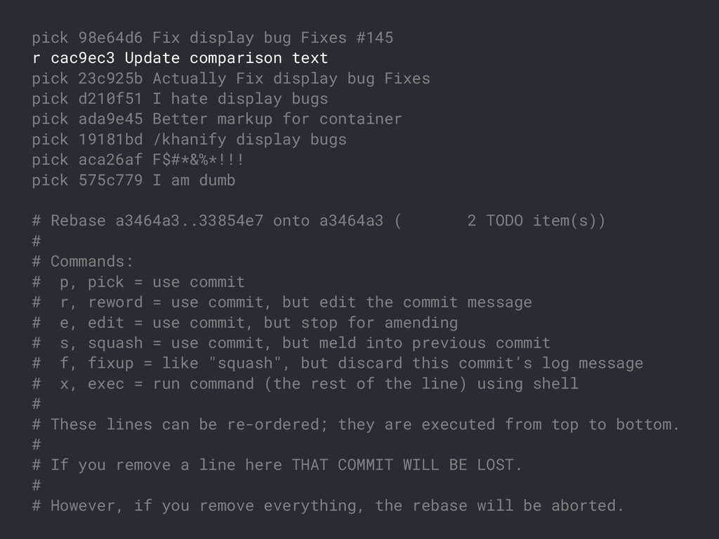719x539 pixels.
Task: Click the 'p, pick = use commit' line
Action: pos(152,282)
